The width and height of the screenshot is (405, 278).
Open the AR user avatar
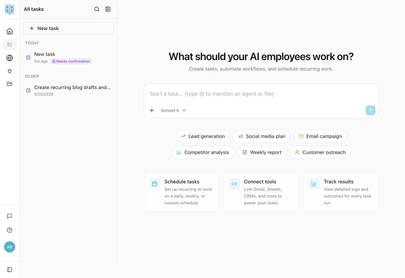(9, 247)
